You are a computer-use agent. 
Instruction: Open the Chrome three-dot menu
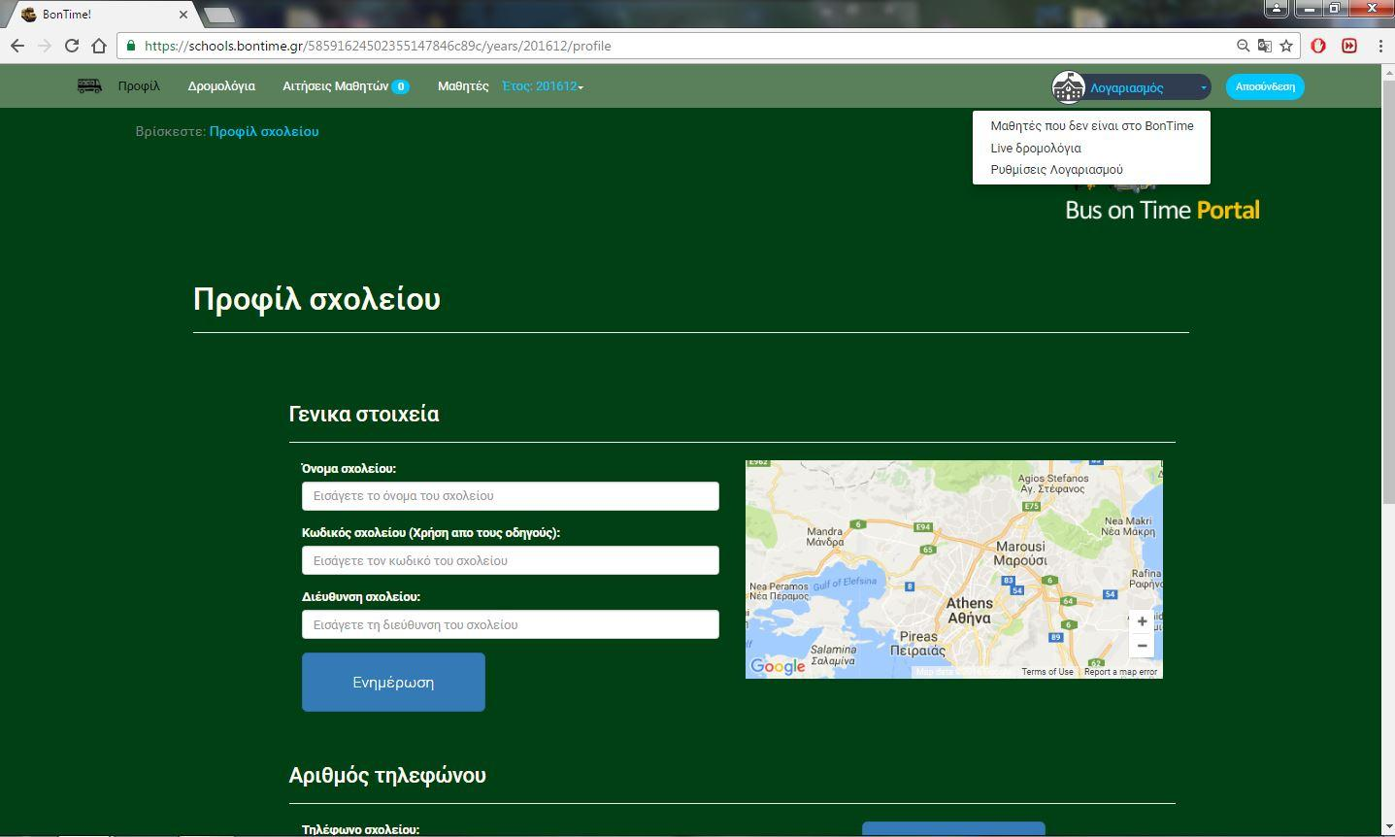[x=1380, y=46]
